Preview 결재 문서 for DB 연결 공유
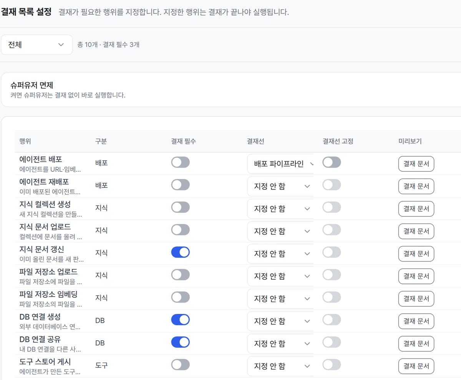The width and height of the screenshot is (461, 380). pyautogui.click(x=416, y=343)
